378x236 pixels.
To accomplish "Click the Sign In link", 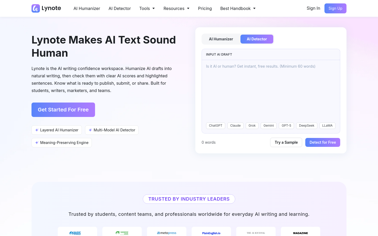I will (313, 8).
